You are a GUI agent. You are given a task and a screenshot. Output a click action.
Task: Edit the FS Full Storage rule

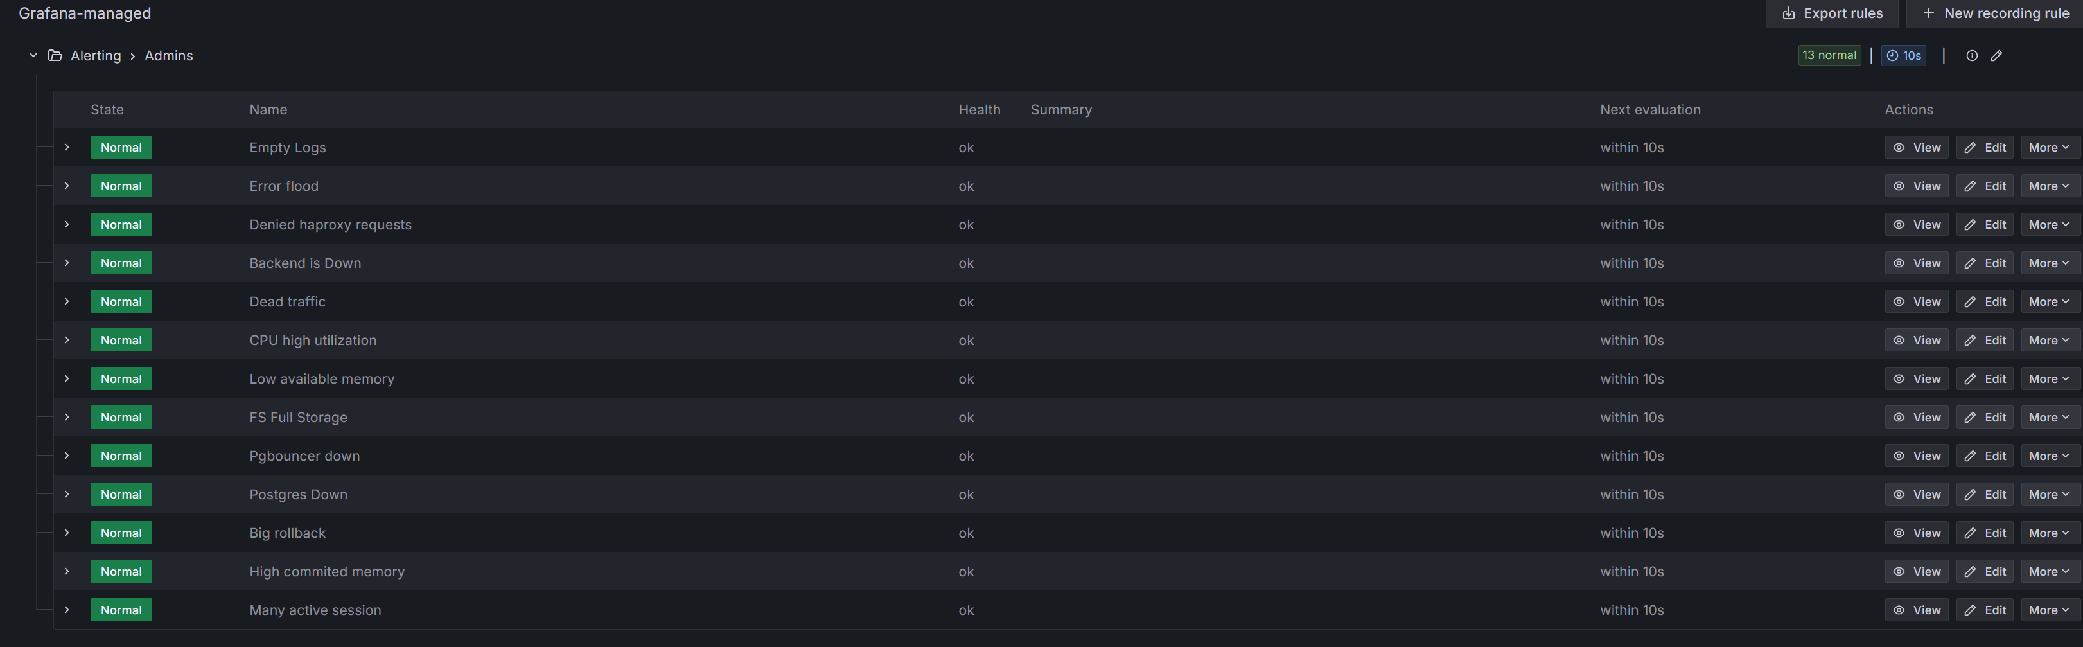point(1984,416)
